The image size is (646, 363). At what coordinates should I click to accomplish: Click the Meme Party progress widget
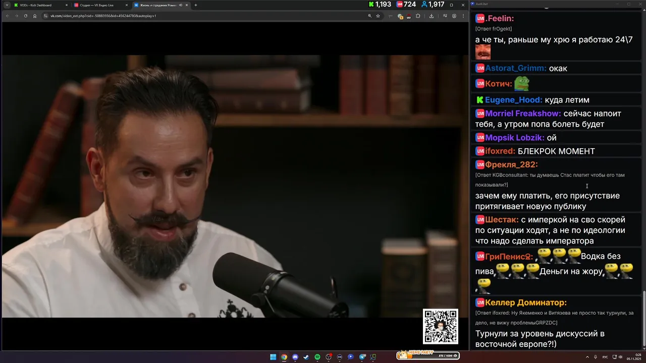tap(427, 355)
